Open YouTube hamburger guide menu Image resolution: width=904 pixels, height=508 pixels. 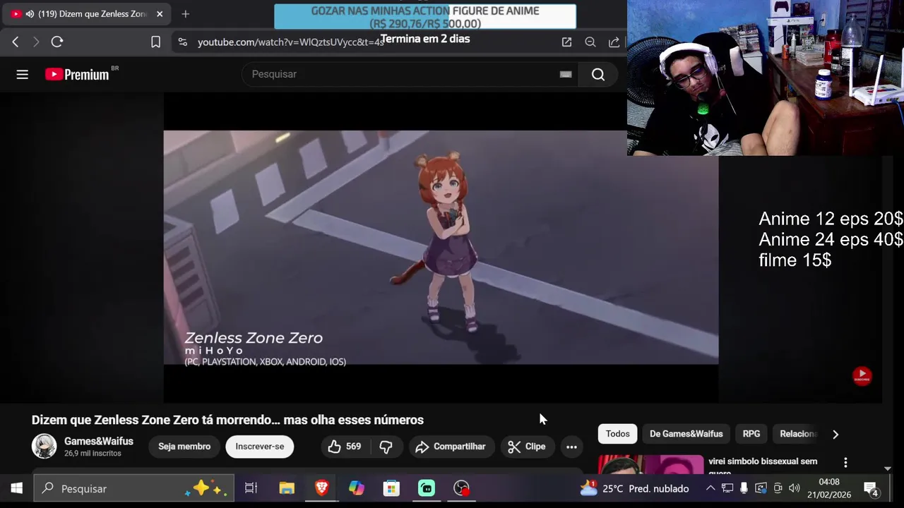pyautogui.click(x=23, y=74)
